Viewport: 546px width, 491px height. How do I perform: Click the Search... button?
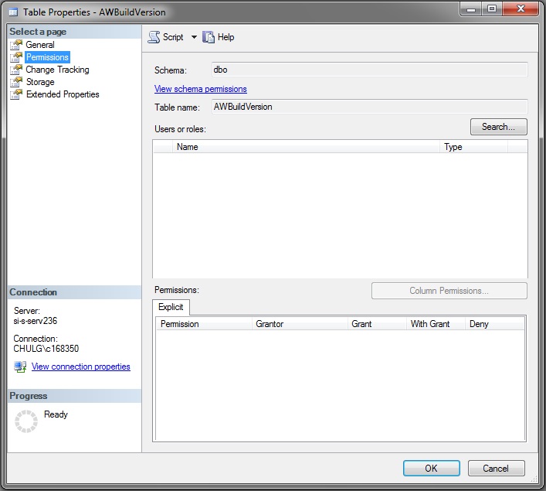[x=499, y=127]
